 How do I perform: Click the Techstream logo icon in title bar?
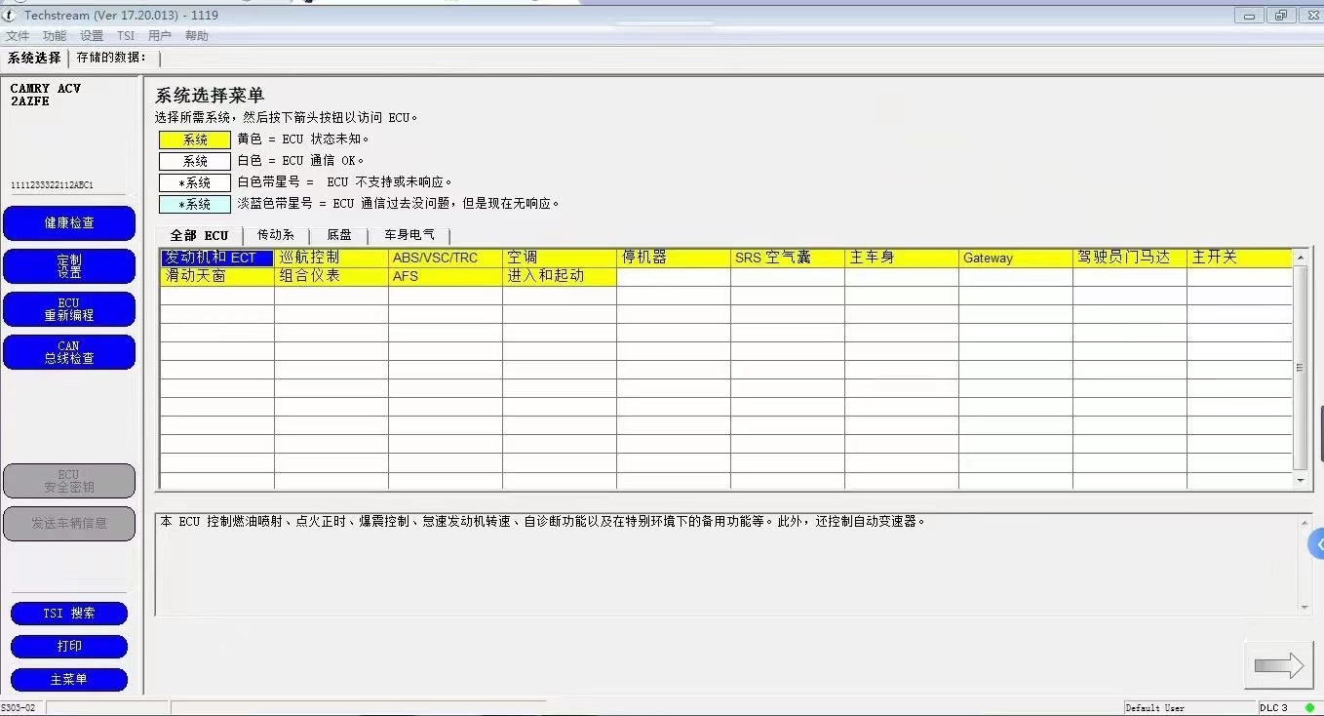[x=10, y=15]
